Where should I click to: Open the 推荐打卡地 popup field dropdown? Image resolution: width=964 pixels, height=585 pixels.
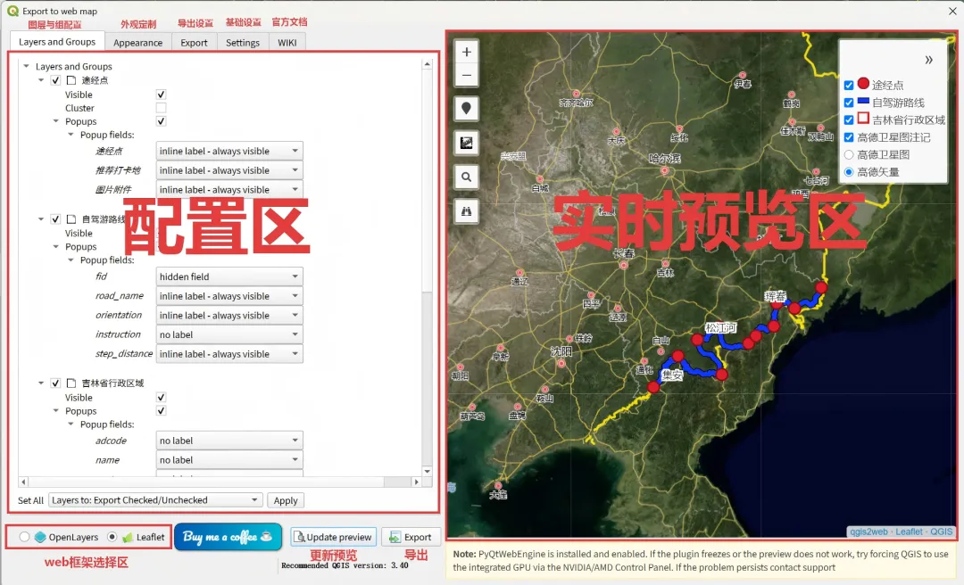229,171
